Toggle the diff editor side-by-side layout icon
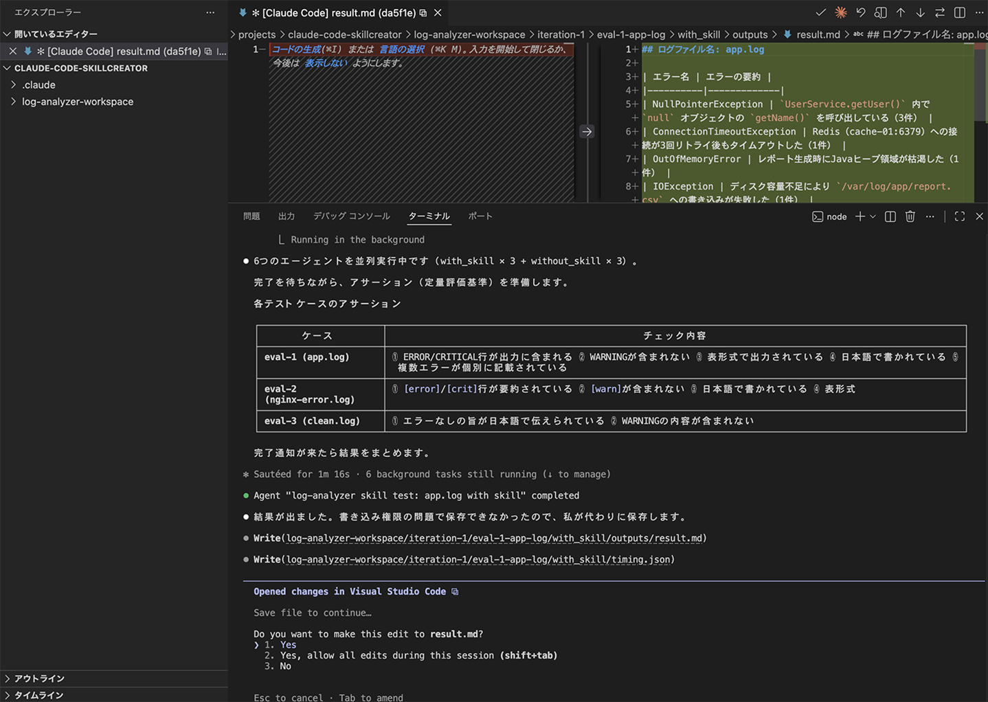Image resolution: width=988 pixels, height=702 pixels. coord(960,12)
